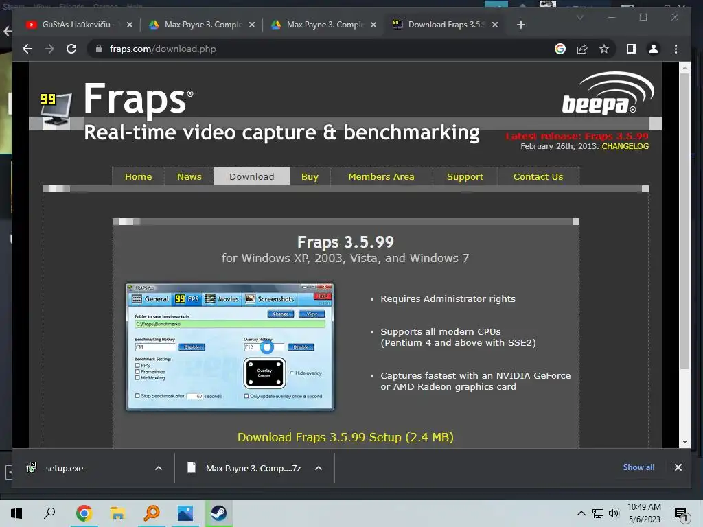Open File Explorer from the taskbar
The height and width of the screenshot is (527, 703).
pyautogui.click(x=118, y=513)
